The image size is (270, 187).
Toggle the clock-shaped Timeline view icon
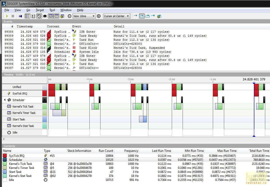(x=39, y=16)
